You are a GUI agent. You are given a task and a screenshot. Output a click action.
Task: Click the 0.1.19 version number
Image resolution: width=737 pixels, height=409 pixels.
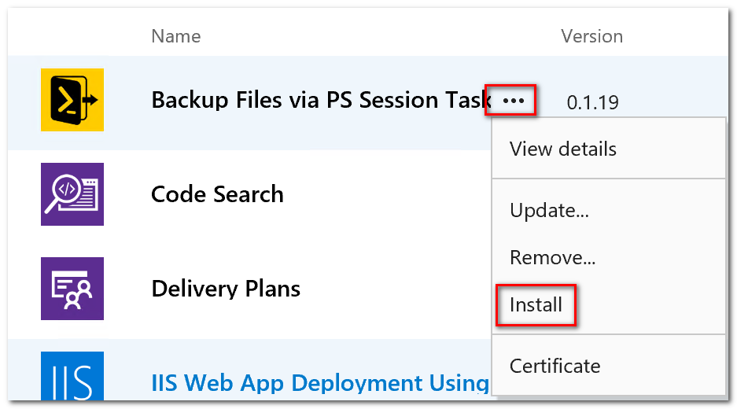coord(592,102)
